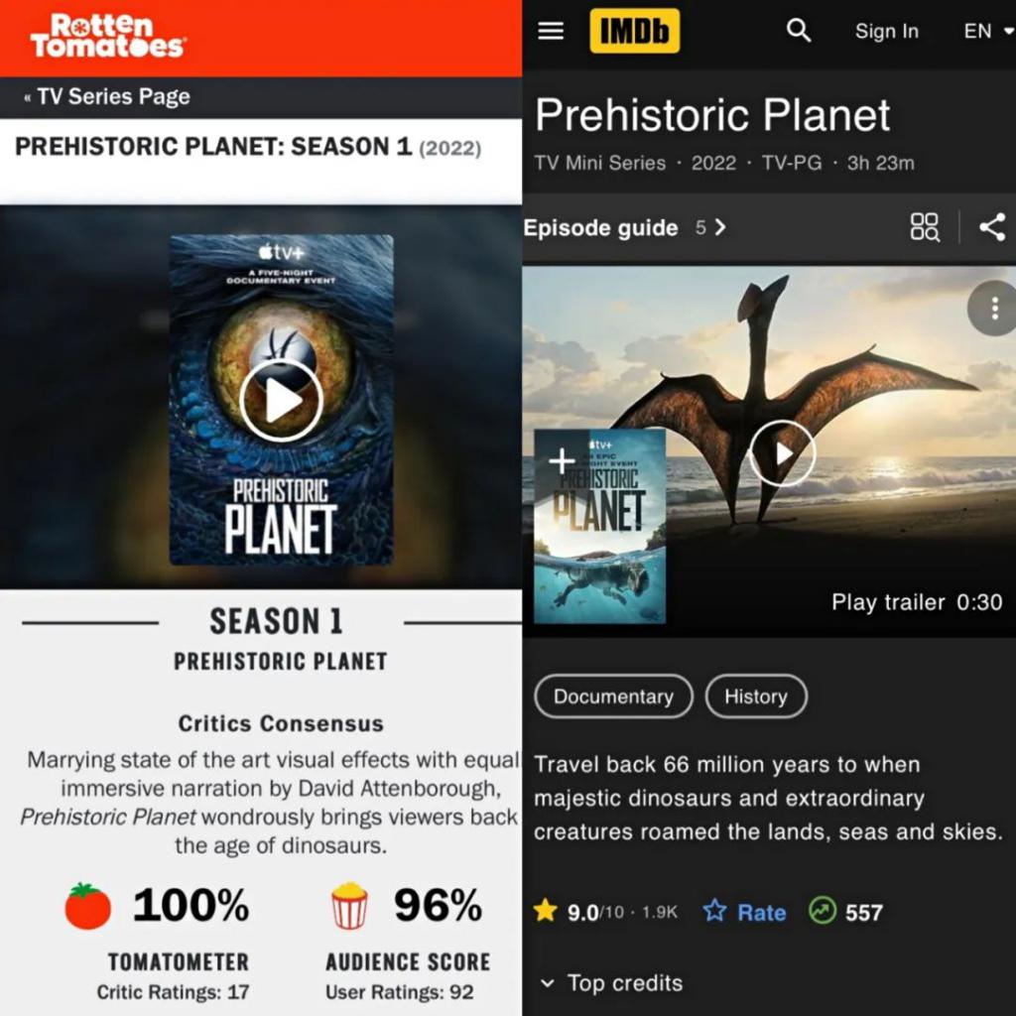This screenshot has height=1016, width=1016.
Task: Go to the IMDb logo home
Action: (x=634, y=31)
